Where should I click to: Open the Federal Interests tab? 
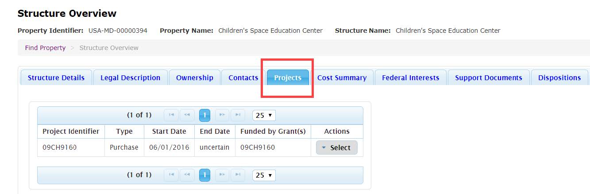tap(410, 78)
